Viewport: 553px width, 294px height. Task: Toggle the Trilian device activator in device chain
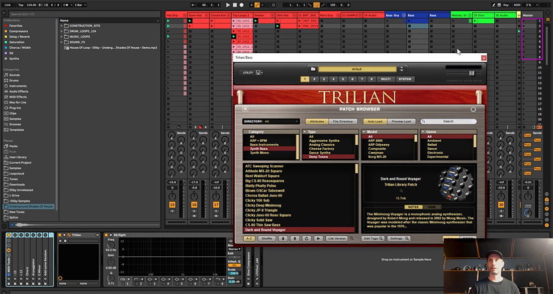tap(60, 235)
